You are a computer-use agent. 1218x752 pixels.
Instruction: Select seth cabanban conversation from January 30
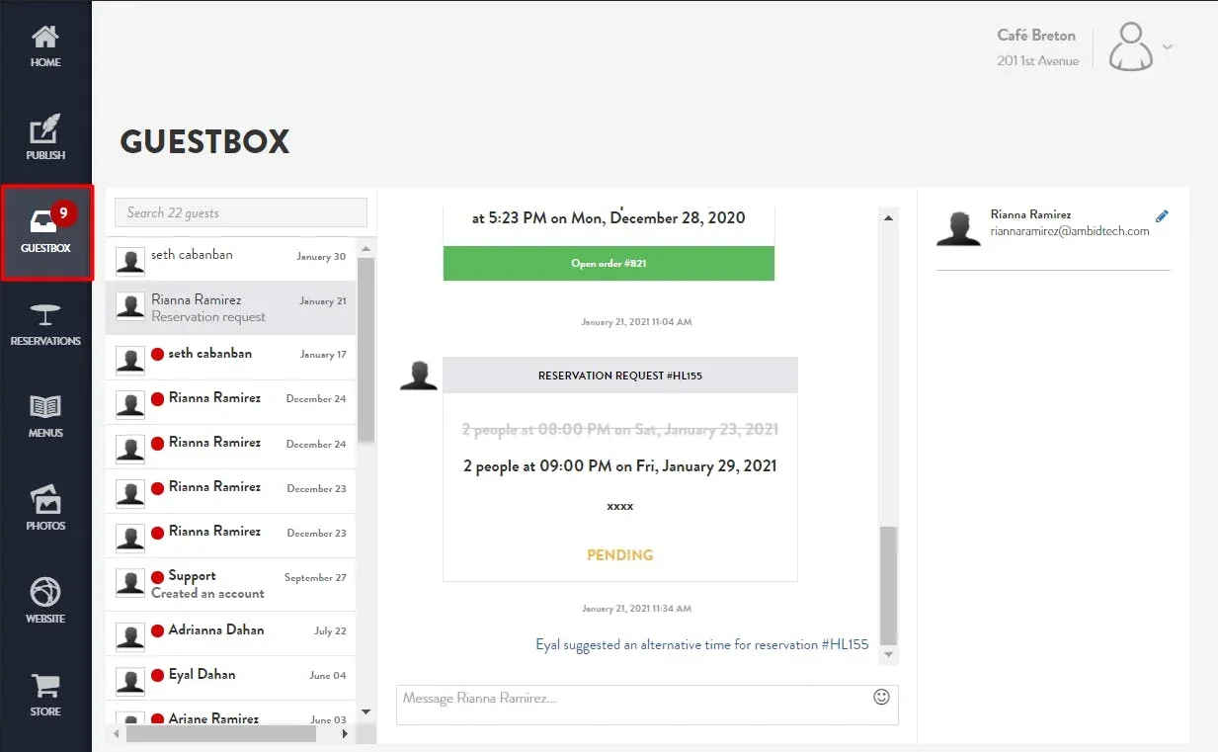pyautogui.click(x=230, y=259)
